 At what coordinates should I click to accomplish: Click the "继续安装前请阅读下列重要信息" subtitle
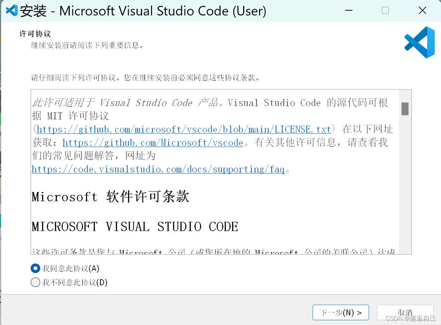87,45
